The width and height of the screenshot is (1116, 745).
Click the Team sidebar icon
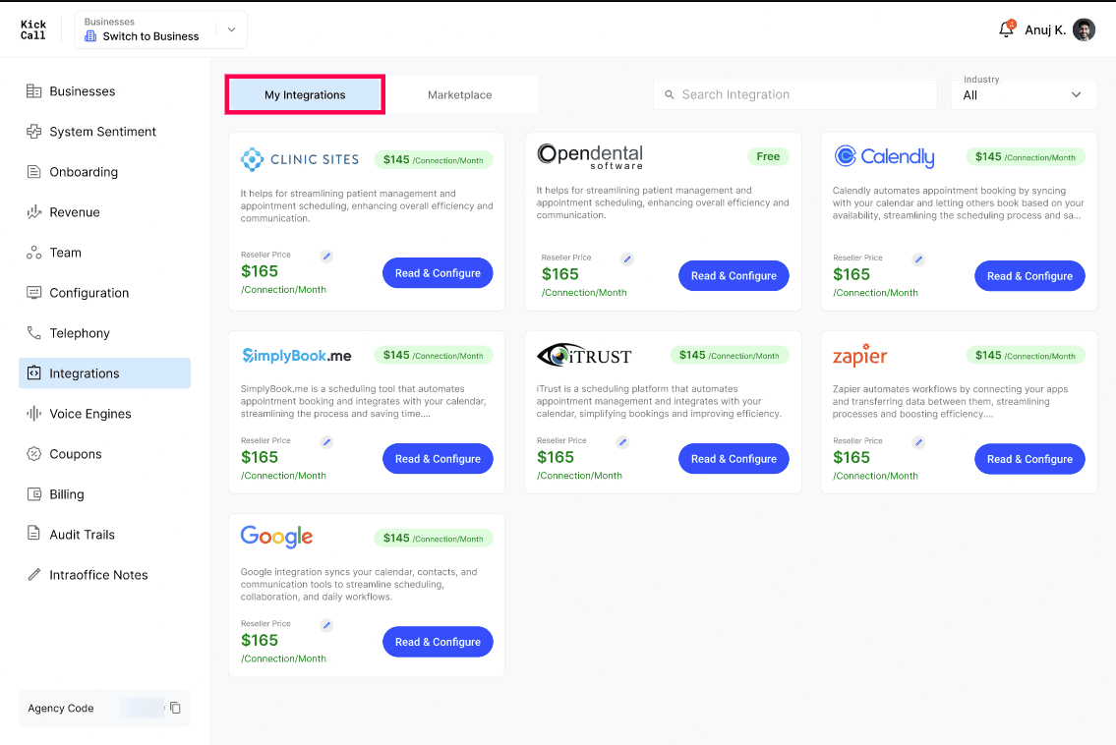click(33, 253)
